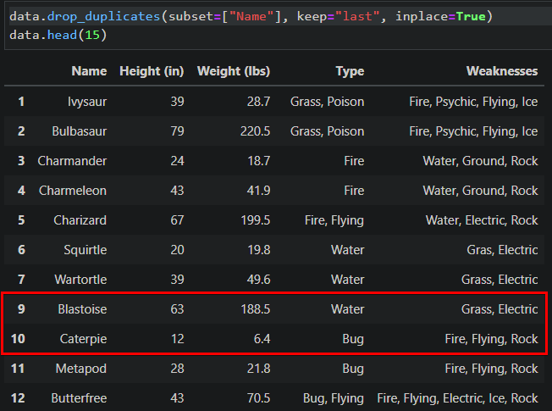
Task: Click Wartortle's weight value 49.6
Action: (258, 279)
